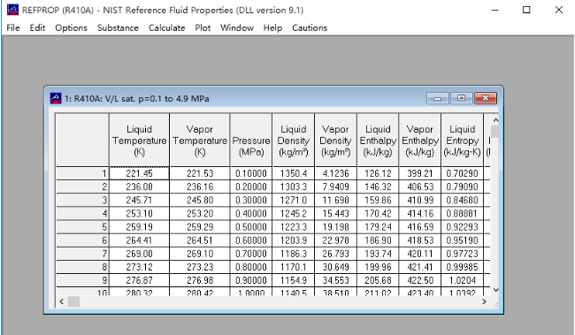Screen dimensions: 575x335
Task: Select row header 6
Action: [x=82, y=240]
